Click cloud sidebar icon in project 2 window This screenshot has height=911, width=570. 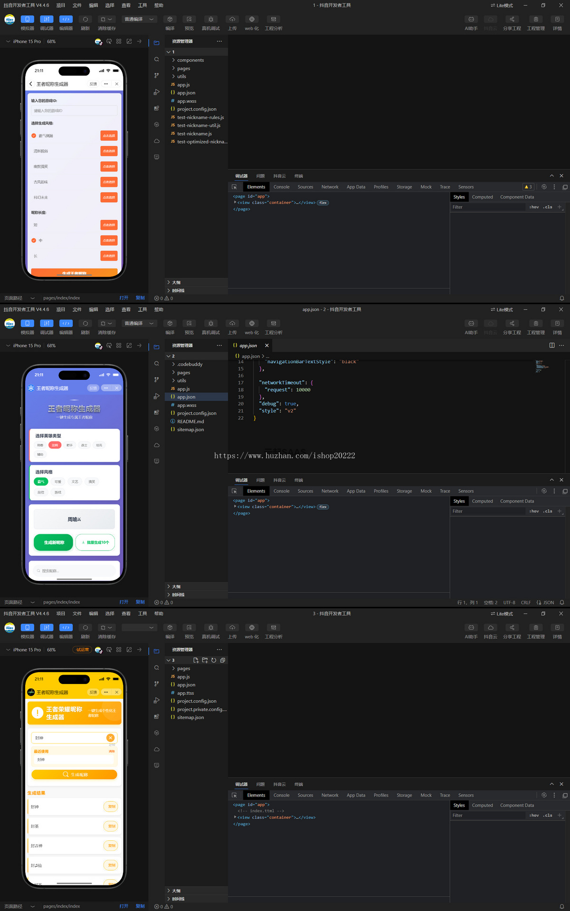click(x=157, y=445)
